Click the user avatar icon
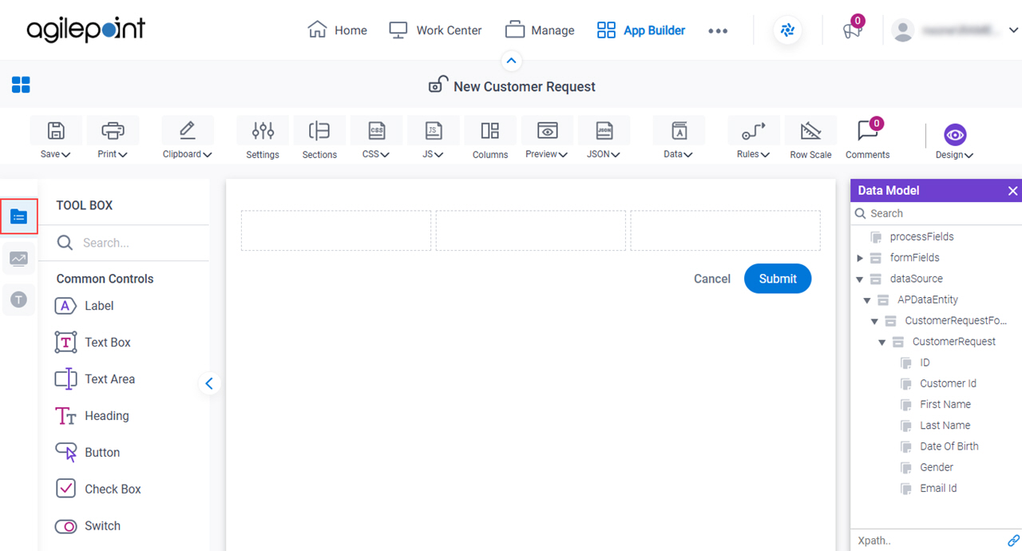The image size is (1022, 551). point(903,30)
